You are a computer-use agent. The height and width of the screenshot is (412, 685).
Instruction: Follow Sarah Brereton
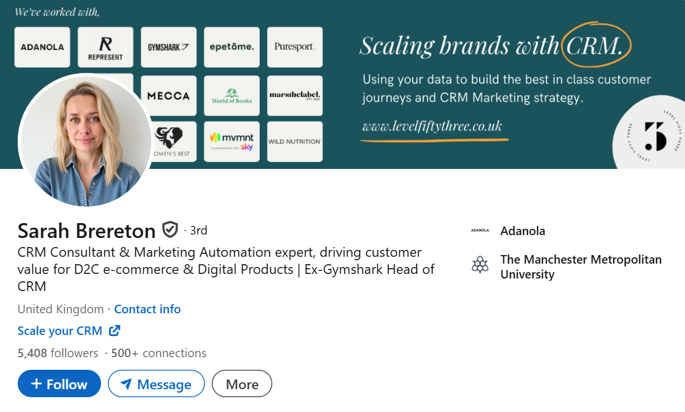[x=59, y=383]
